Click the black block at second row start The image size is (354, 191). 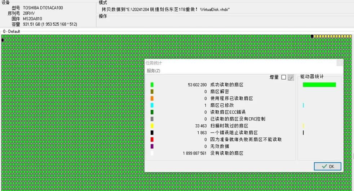(3, 40)
